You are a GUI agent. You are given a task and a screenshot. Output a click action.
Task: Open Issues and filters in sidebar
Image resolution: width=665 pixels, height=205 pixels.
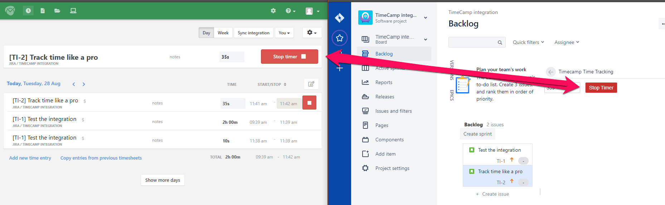pos(394,111)
